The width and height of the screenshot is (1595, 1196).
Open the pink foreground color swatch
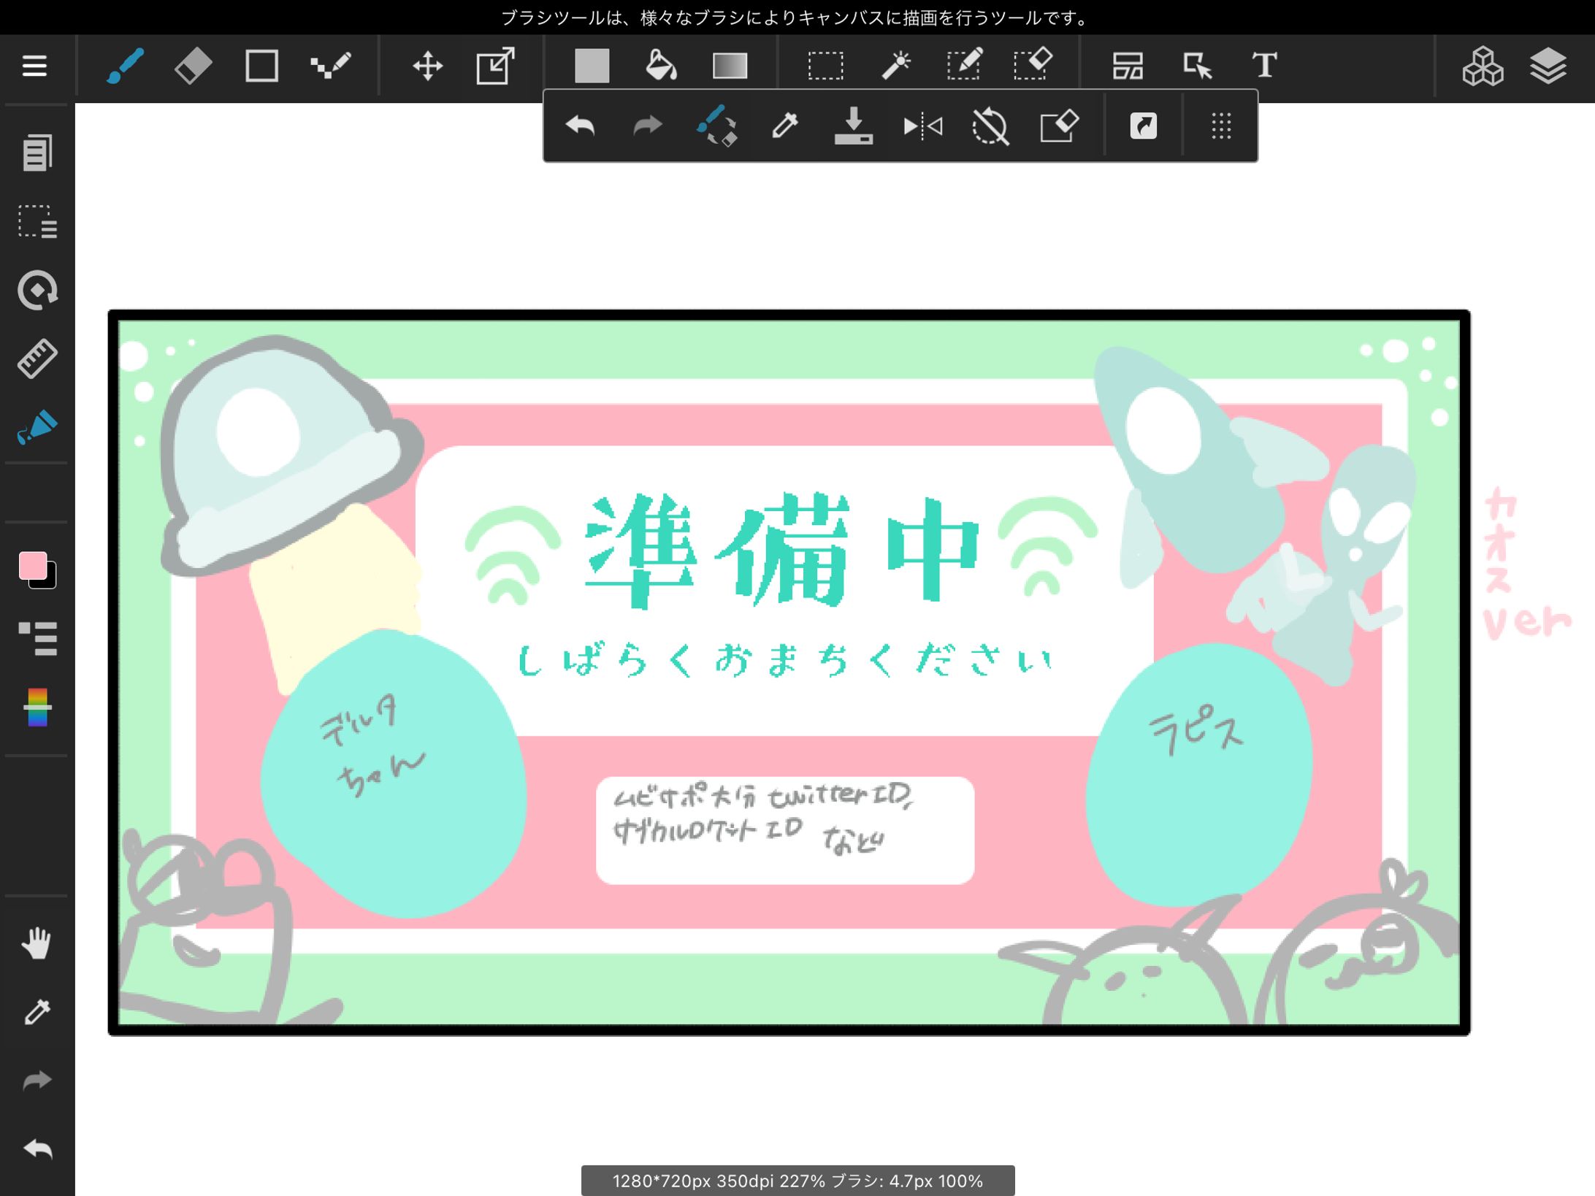tap(33, 566)
